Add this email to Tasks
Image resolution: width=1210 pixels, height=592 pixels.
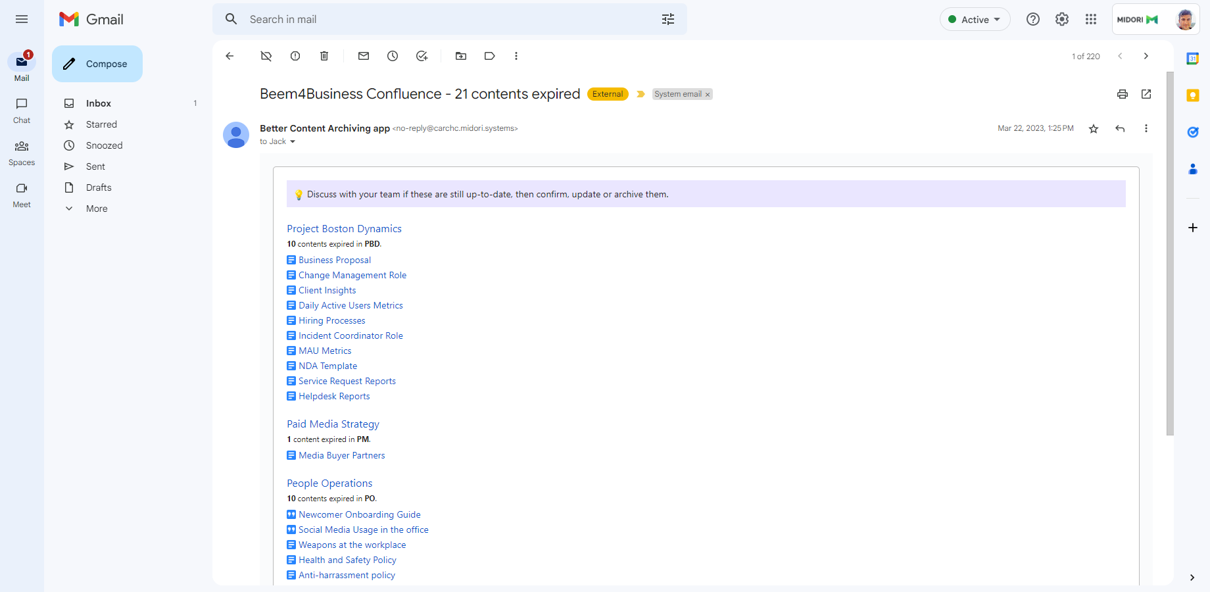(422, 56)
